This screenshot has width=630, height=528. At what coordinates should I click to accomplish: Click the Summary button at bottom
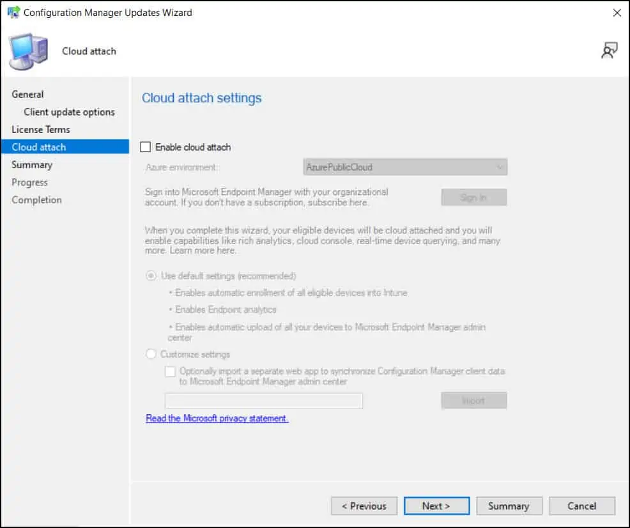point(509,506)
